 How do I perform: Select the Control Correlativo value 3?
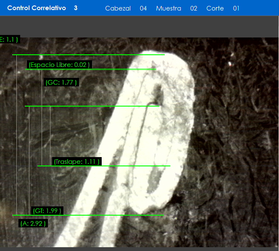coord(76,8)
